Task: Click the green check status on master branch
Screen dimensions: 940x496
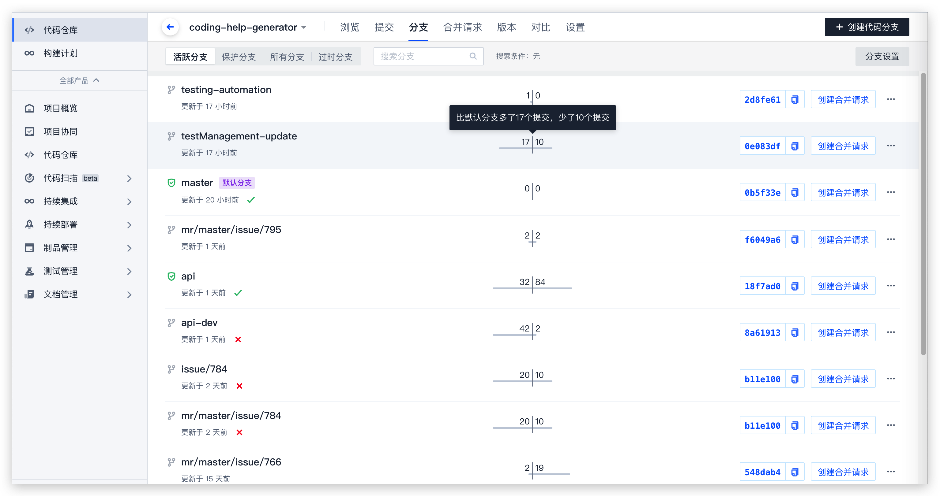Action: click(x=251, y=200)
